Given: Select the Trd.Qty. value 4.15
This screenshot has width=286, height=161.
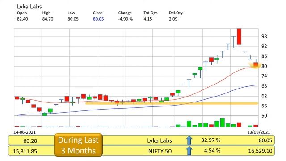Looking at the screenshot, I should (x=148, y=19).
